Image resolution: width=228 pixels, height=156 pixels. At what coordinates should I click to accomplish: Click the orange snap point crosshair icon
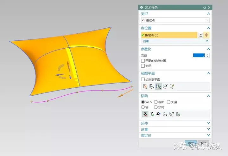(x=206, y=35)
